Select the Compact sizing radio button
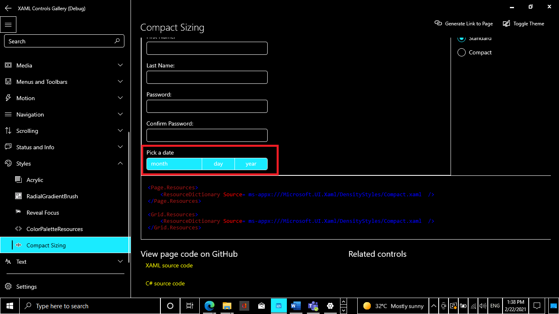Viewport: 559px width, 314px height. 462,52
